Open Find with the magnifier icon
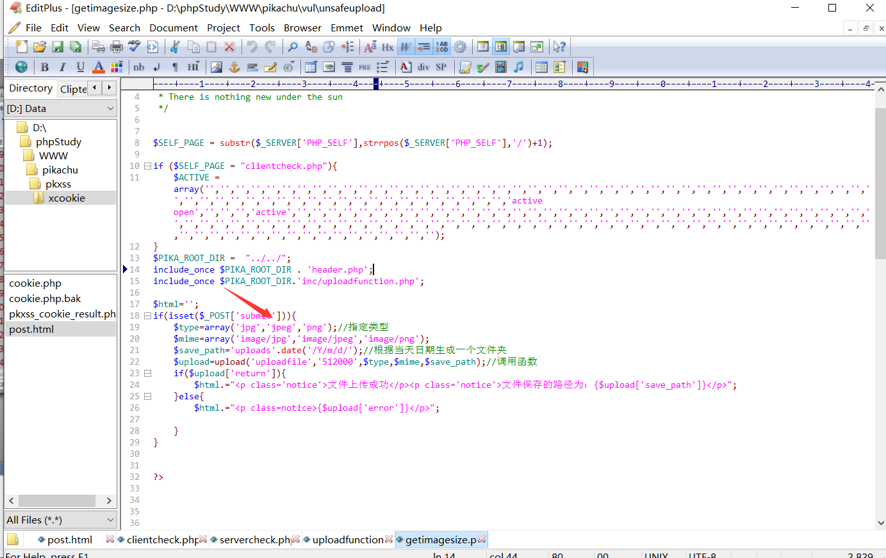The width and height of the screenshot is (886, 558). pos(293,47)
